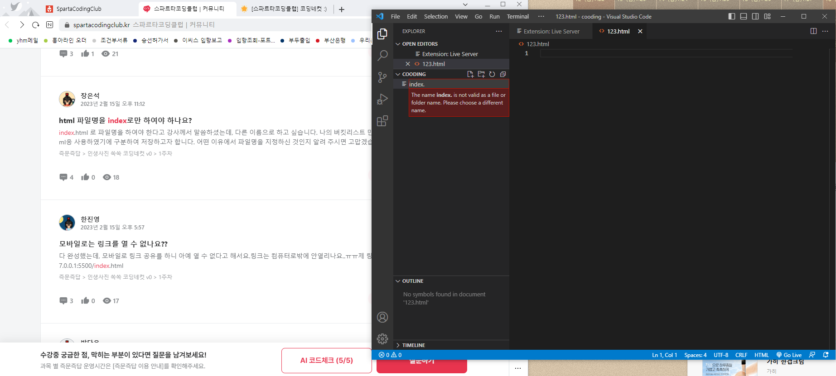Switch to 스파르타코딩클럽 커뮤니티 browser tab

pos(187,9)
